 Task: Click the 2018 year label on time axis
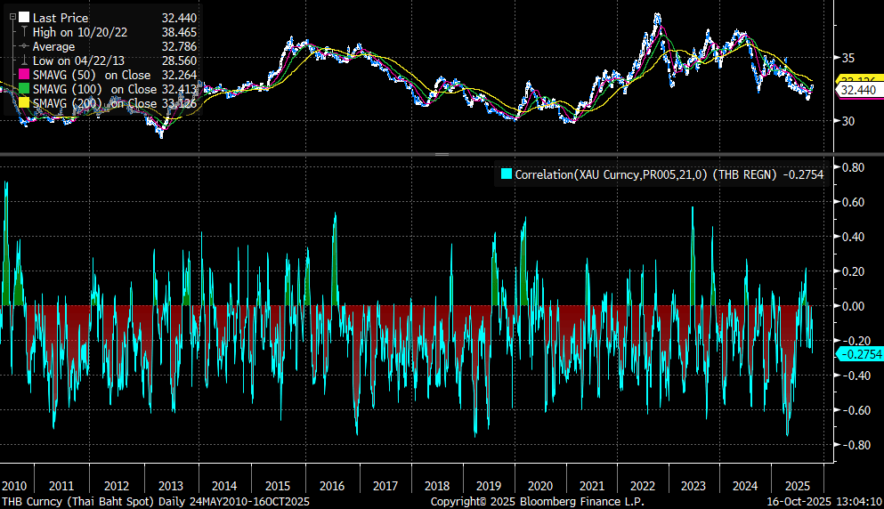[x=437, y=486]
